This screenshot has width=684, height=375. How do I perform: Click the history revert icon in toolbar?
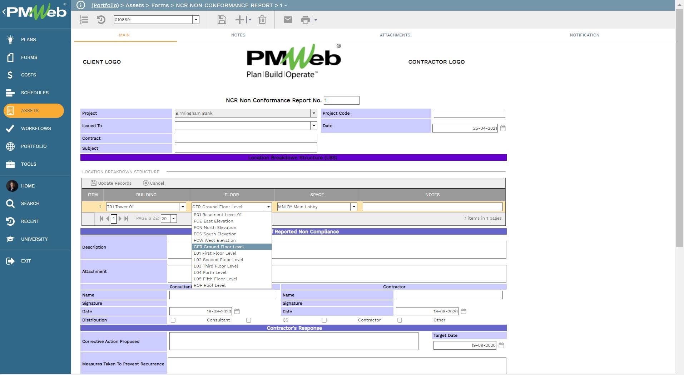[101, 20]
